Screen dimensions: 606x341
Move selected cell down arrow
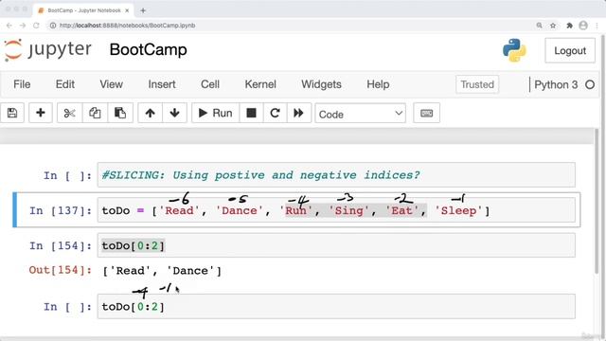pyautogui.click(x=174, y=113)
